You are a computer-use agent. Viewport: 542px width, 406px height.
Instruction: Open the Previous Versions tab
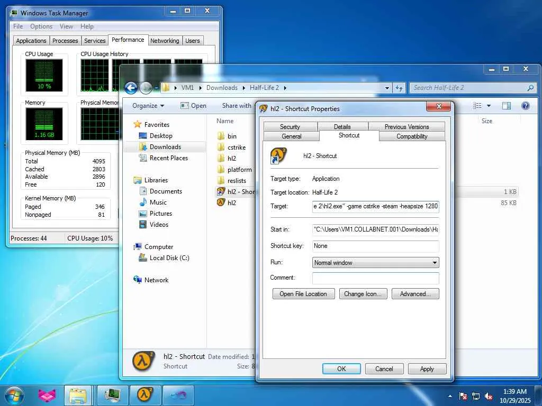click(407, 127)
